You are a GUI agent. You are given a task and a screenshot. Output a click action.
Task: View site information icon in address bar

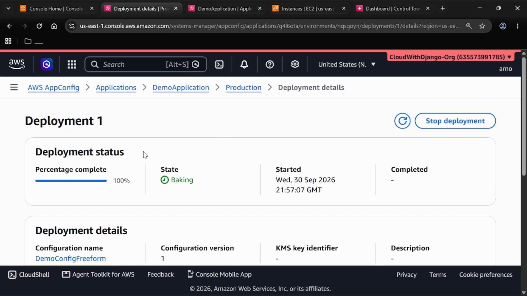click(x=72, y=26)
